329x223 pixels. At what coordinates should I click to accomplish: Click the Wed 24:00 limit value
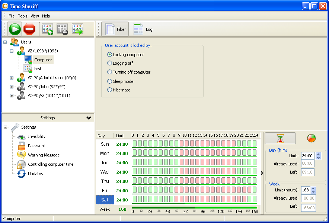[x=122, y=172]
